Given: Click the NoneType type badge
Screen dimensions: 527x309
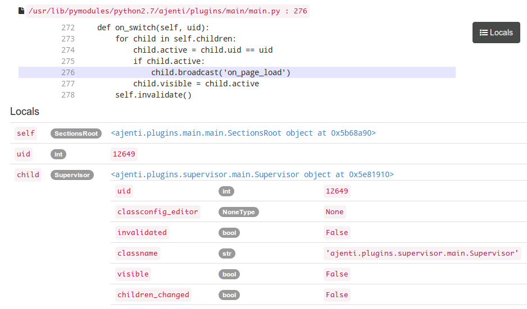Looking at the screenshot, I should click(239, 212).
